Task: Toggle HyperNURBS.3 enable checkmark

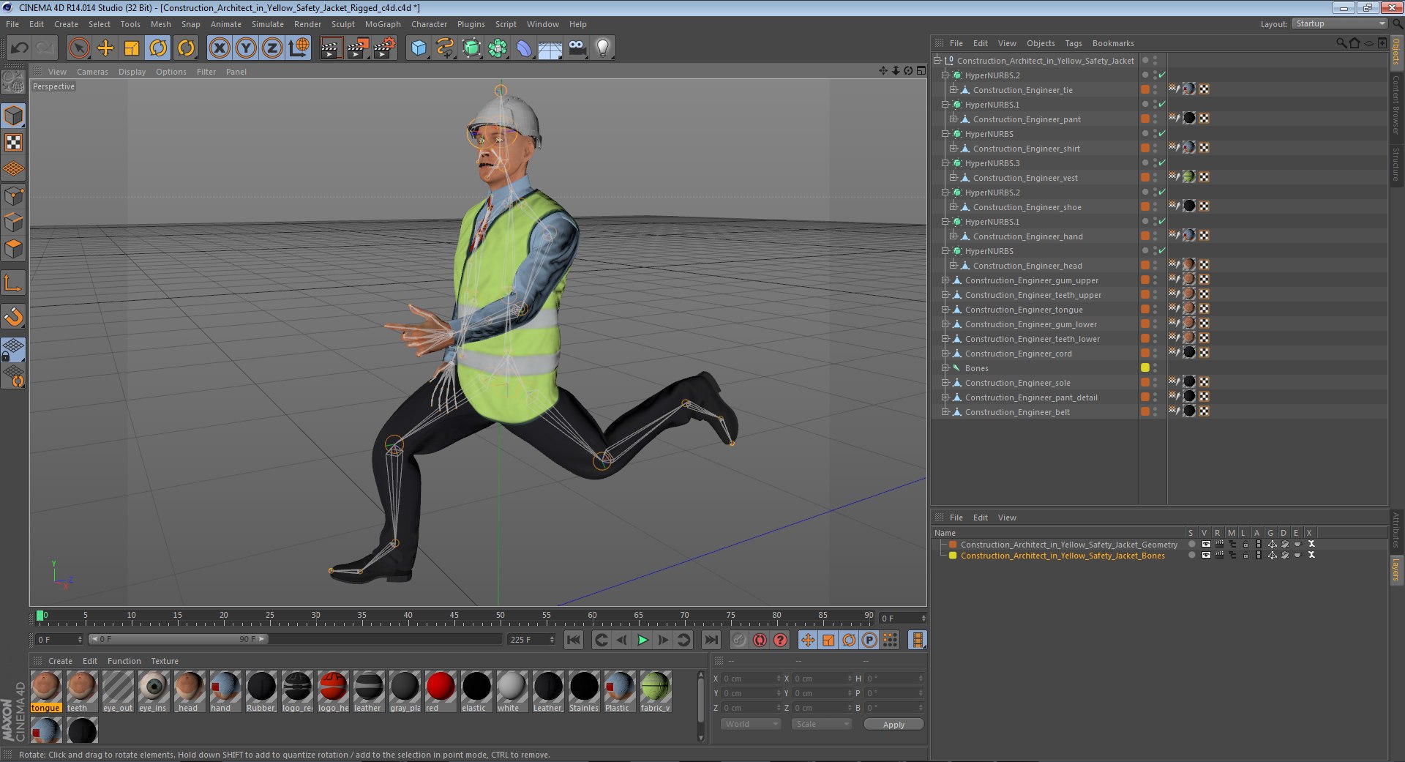Action: 1161,163
